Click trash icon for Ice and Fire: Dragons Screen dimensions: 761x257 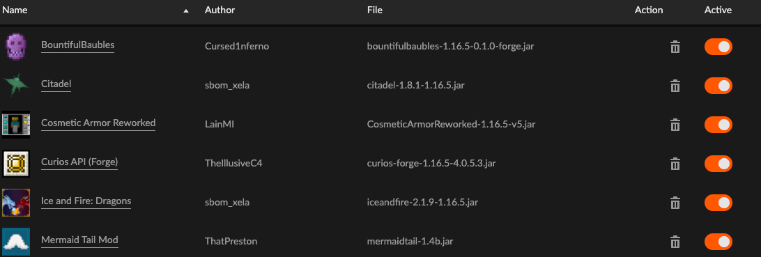(675, 203)
